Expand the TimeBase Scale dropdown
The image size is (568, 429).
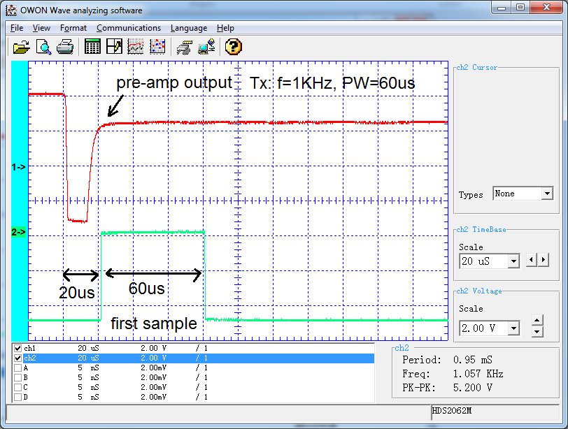click(513, 261)
